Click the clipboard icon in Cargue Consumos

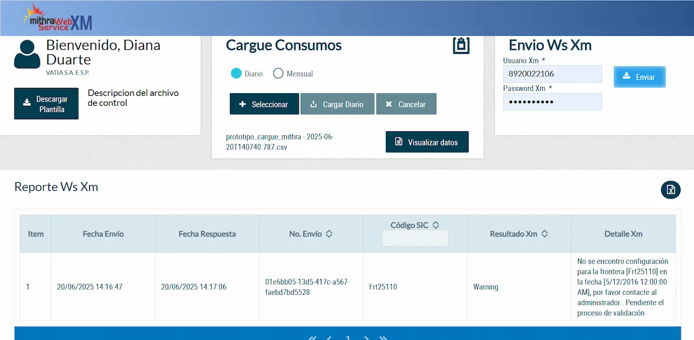pyautogui.click(x=460, y=45)
